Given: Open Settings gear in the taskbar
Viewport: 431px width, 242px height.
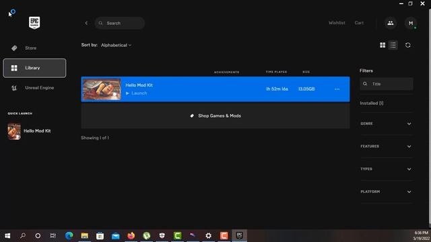Looking at the screenshot, I should (x=208, y=236).
